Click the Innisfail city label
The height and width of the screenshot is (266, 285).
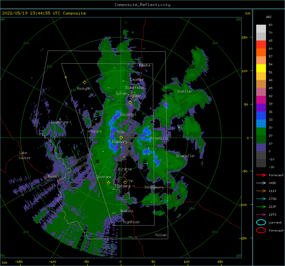click(x=128, y=114)
